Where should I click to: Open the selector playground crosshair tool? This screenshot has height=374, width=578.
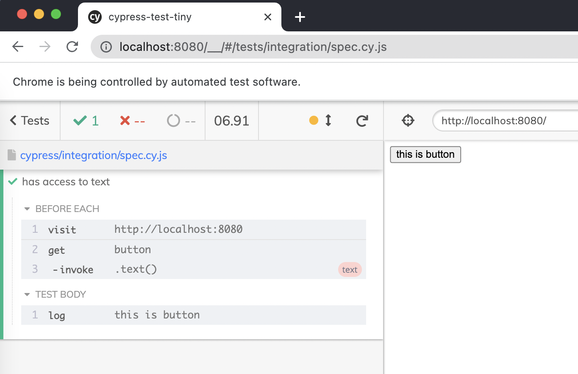pyautogui.click(x=408, y=120)
